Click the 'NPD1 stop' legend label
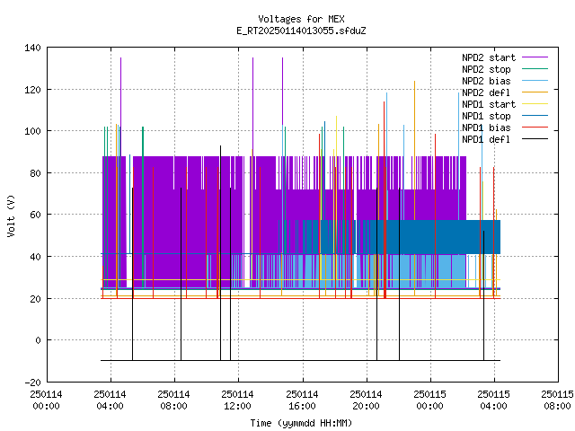This screenshot has height=431, width=575. pos(486,116)
